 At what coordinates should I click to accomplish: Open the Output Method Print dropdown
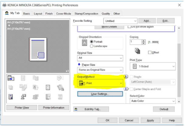(x=100, y=83)
